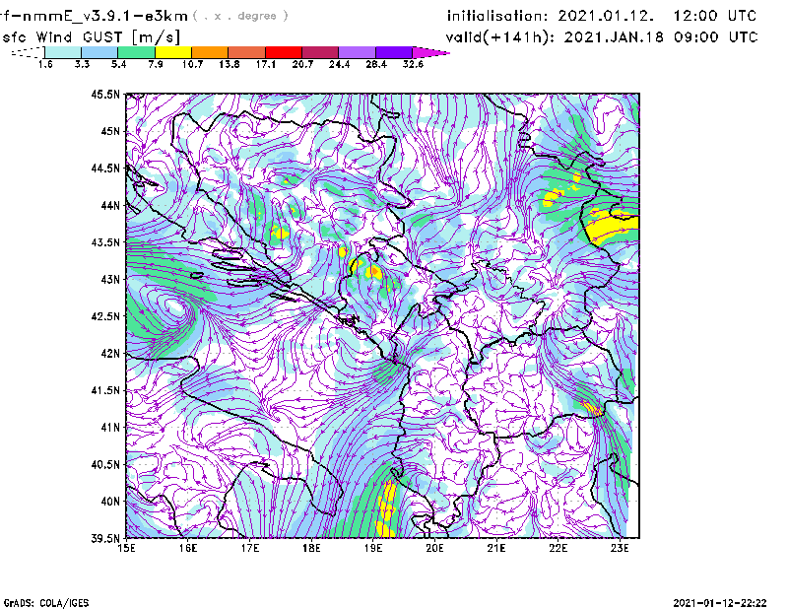Click the 'valid(+141h): 2021.JAN.18 09:00 UTC' line
The image size is (788, 609).
[x=602, y=37]
